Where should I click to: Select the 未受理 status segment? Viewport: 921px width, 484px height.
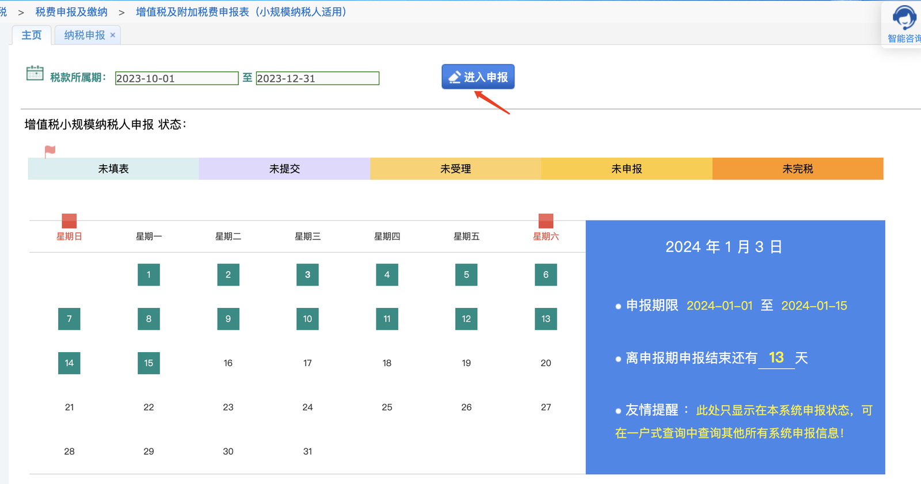455,169
